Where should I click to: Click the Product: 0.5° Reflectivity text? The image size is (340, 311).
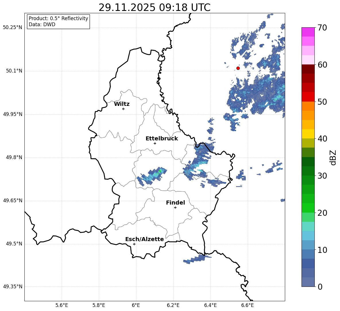pyautogui.click(x=58, y=18)
